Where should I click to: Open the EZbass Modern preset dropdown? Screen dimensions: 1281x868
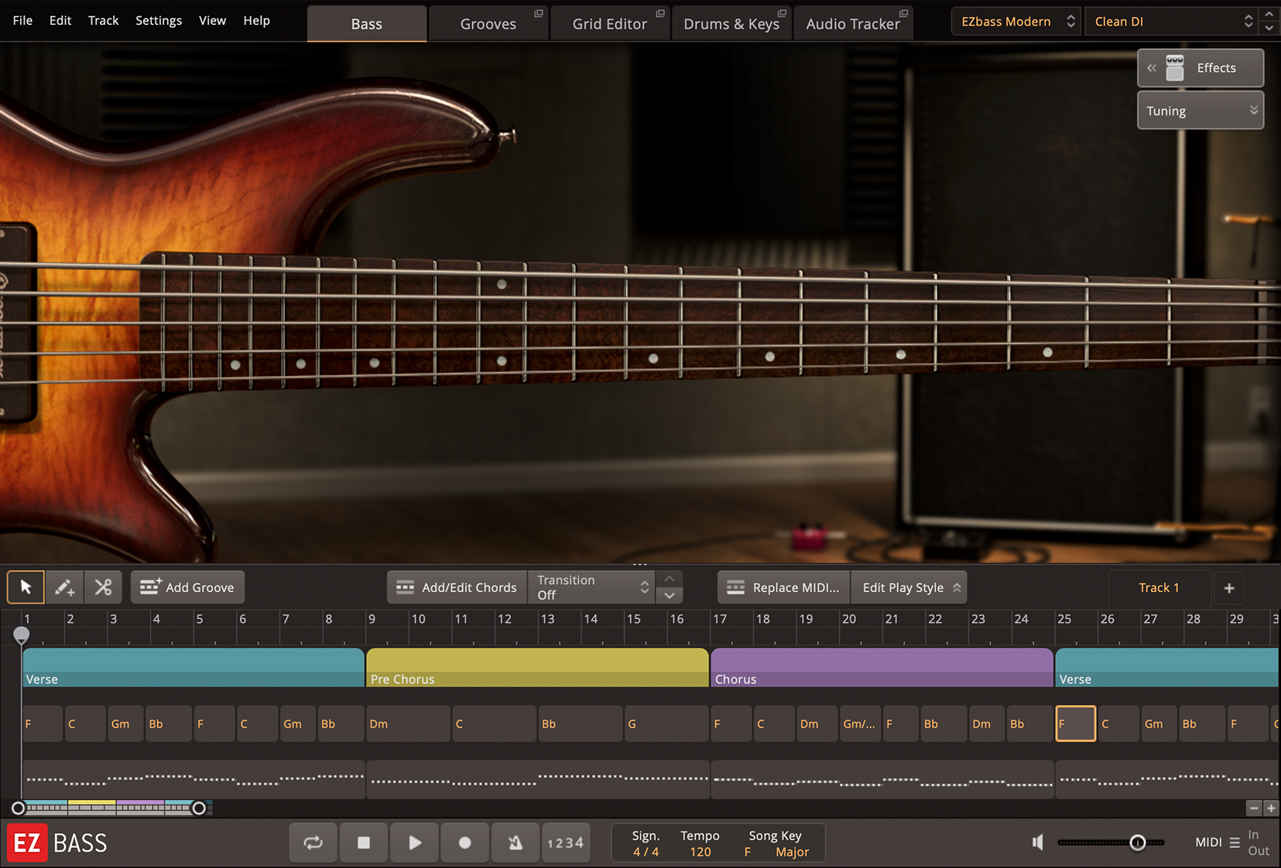1014,21
